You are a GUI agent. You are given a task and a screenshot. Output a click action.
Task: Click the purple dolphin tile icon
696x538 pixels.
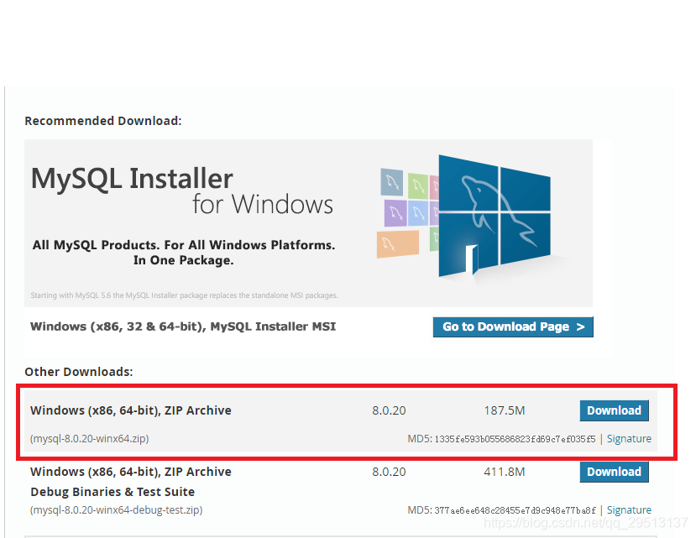[x=395, y=212]
